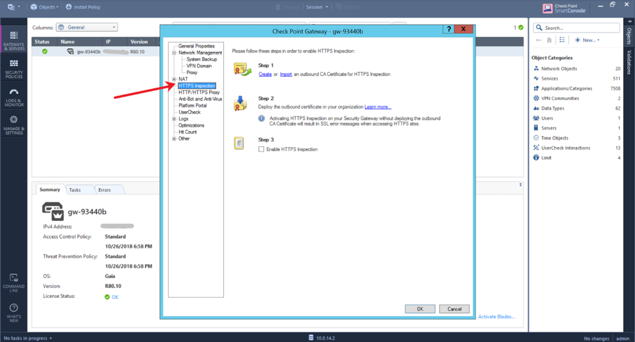The width and height of the screenshot is (635, 342).
Task: Click the Step 1 certificate icon
Action: (x=242, y=70)
